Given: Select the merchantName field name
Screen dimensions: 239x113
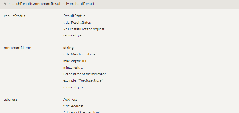Looking at the screenshot, I should [x=17, y=48].
